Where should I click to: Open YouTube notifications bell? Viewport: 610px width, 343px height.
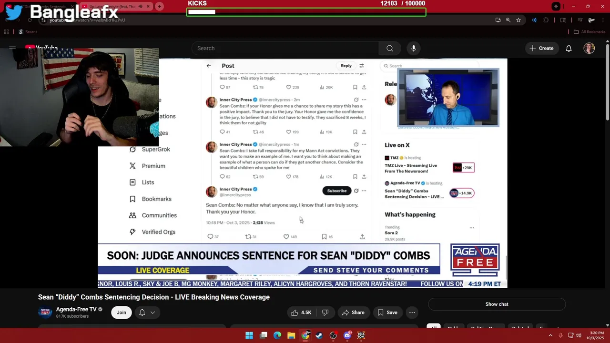point(569,48)
